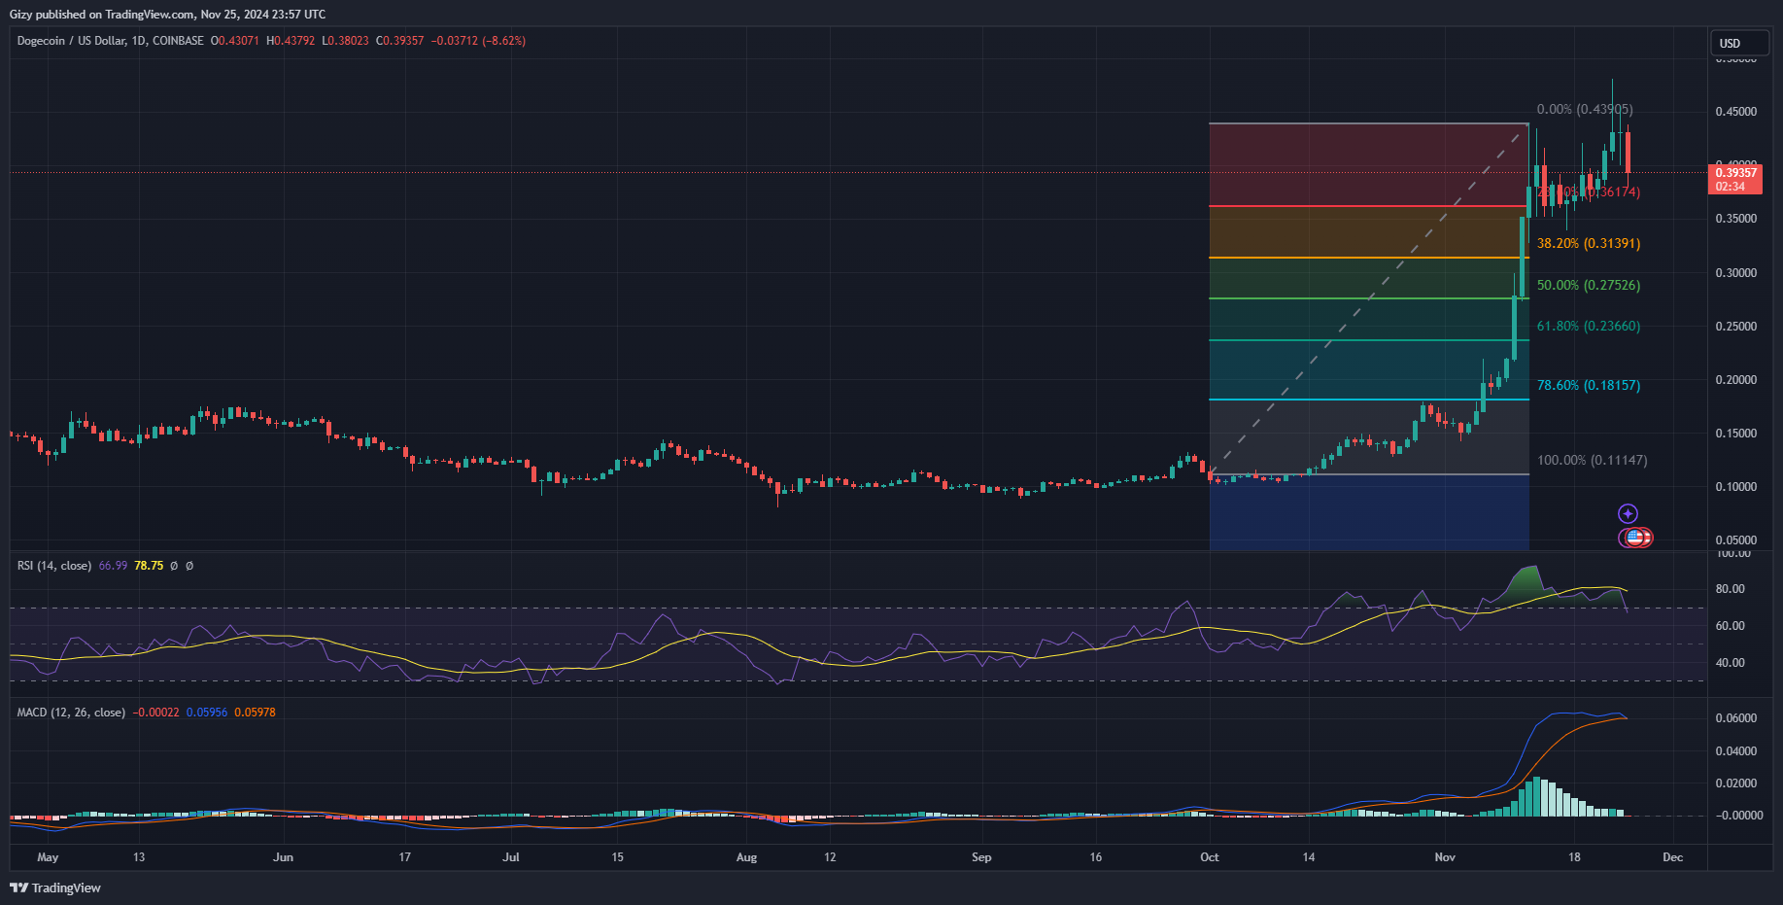Click the 0.30000 price axis label
The image size is (1783, 905).
[x=1736, y=273]
